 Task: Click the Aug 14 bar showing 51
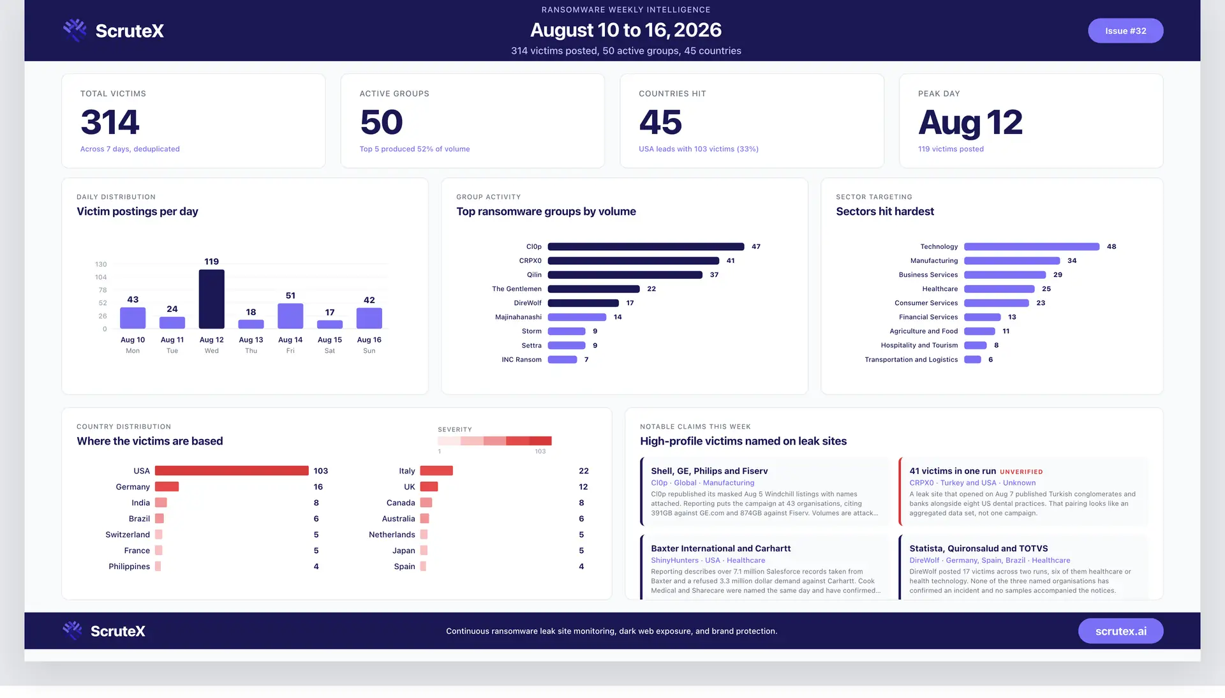[290, 316]
